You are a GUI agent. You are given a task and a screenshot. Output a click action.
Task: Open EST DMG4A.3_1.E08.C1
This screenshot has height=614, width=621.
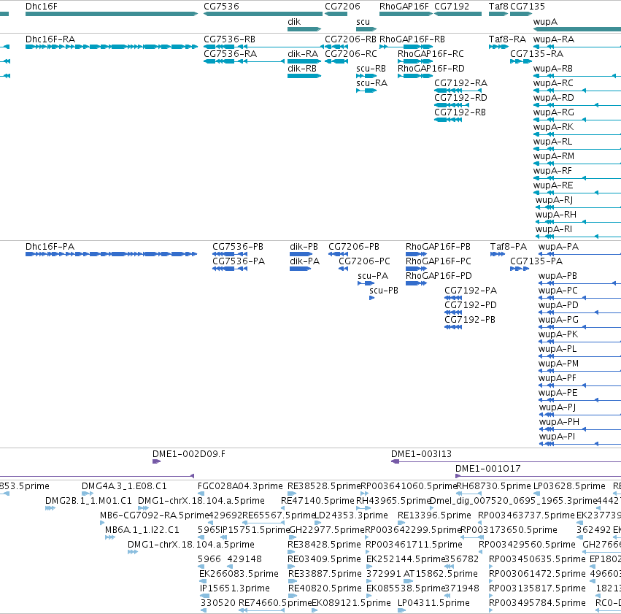(124, 486)
